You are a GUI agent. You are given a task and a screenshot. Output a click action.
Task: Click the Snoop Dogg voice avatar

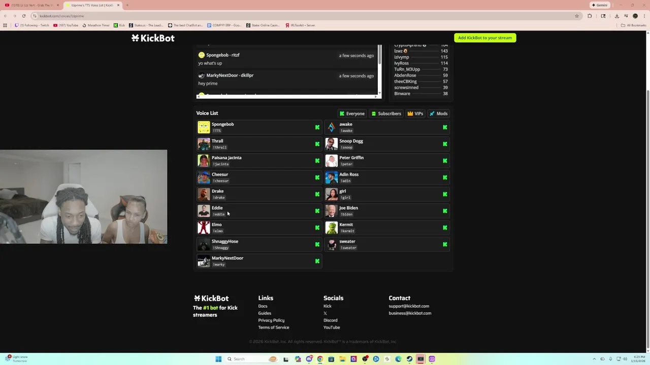(x=332, y=144)
